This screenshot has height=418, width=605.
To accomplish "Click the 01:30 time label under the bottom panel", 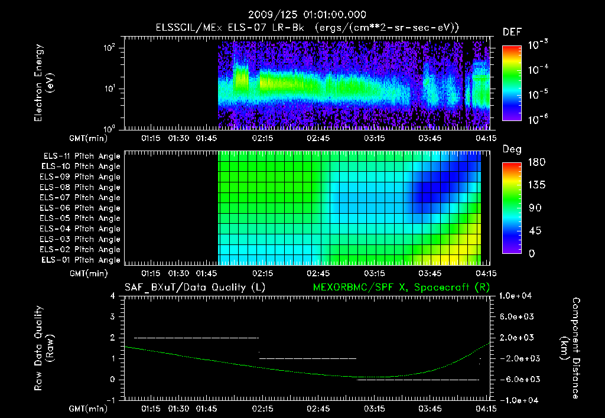I will [178, 409].
